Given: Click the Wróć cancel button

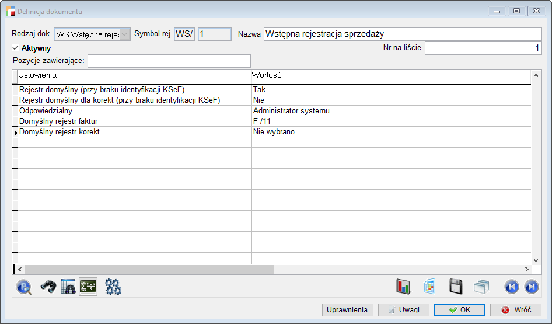Looking at the screenshot, I should coord(516,310).
